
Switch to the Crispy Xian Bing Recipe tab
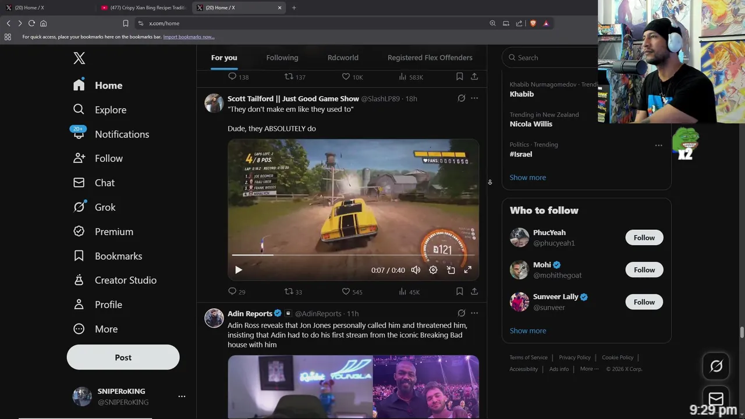144,8
